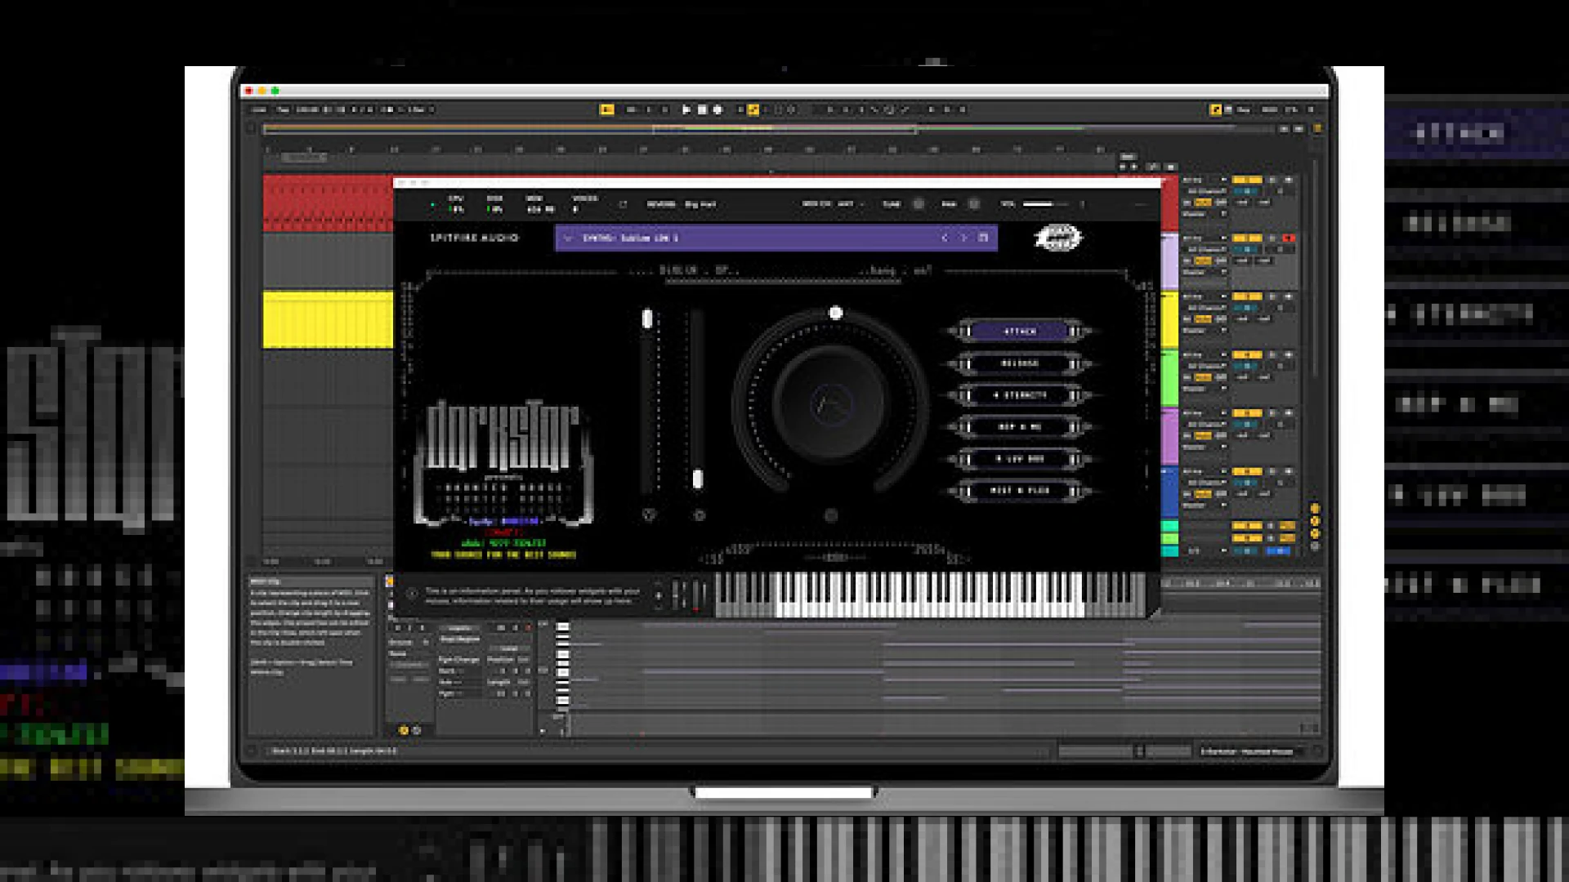This screenshot has height=882, width=1569.
Task: Click the stepper arrows left of the plugin keyboard
Action: tap(659, 595)
